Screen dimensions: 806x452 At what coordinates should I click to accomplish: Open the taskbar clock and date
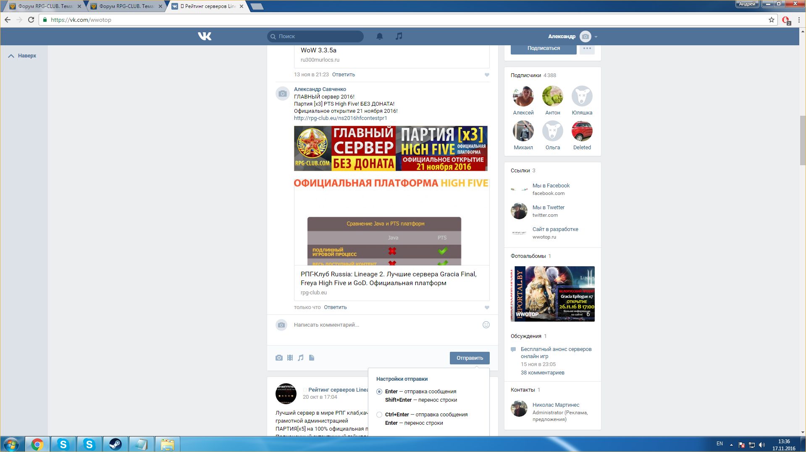[784, 445]
